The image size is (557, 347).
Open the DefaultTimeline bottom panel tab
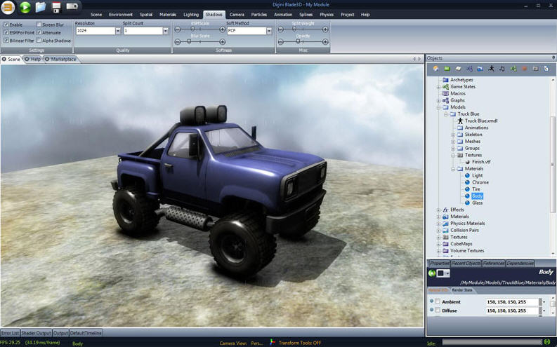tap(86, 333)
